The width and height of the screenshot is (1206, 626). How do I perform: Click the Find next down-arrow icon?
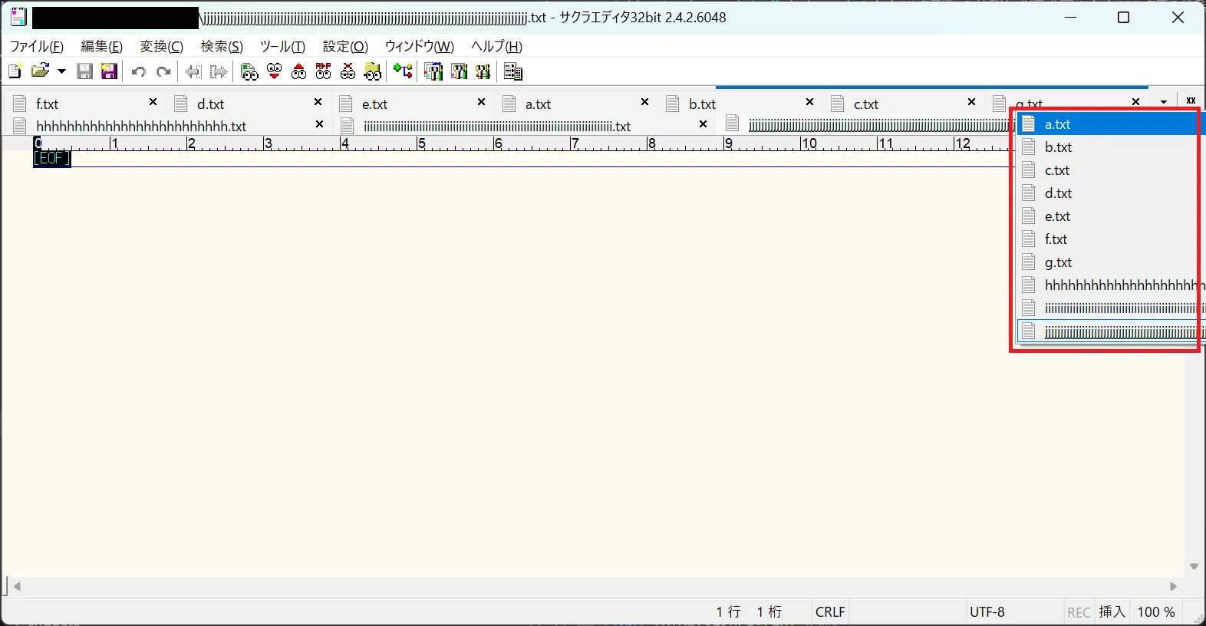[x=274, y=71]
